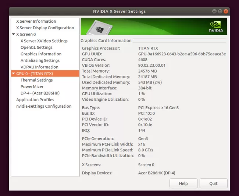Open X Server Display Configuration
Screen dimensions: 239x196
[45, 28]
